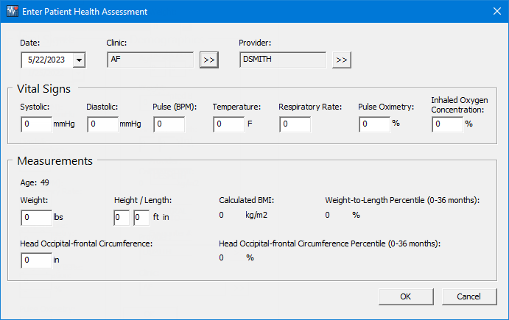
Task: Select the Pulse Oximetry input box
Action: click(x=374, y=124)
